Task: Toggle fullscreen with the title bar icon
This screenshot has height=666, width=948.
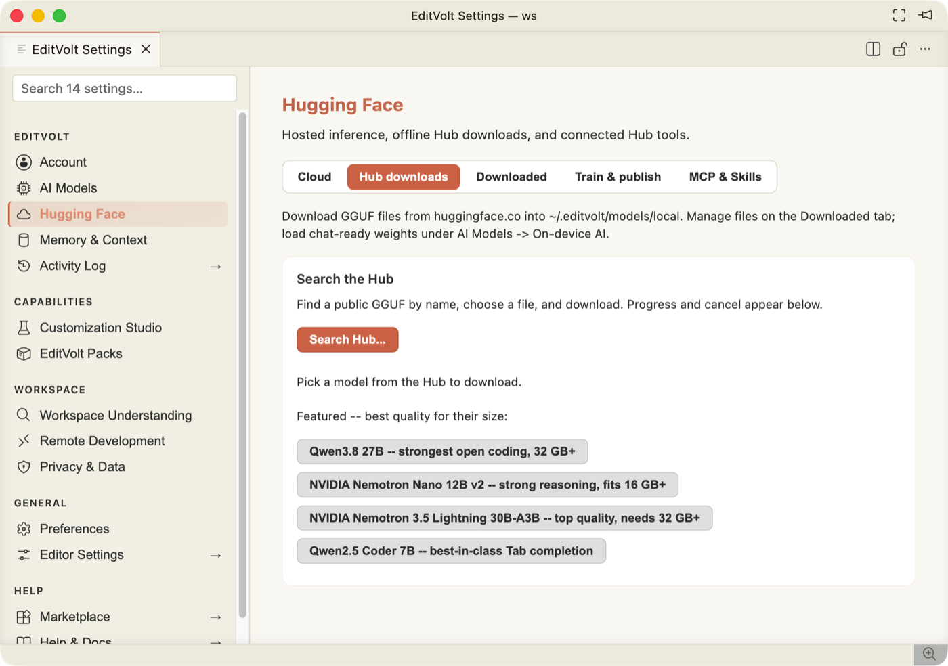Action: point(899,16)
